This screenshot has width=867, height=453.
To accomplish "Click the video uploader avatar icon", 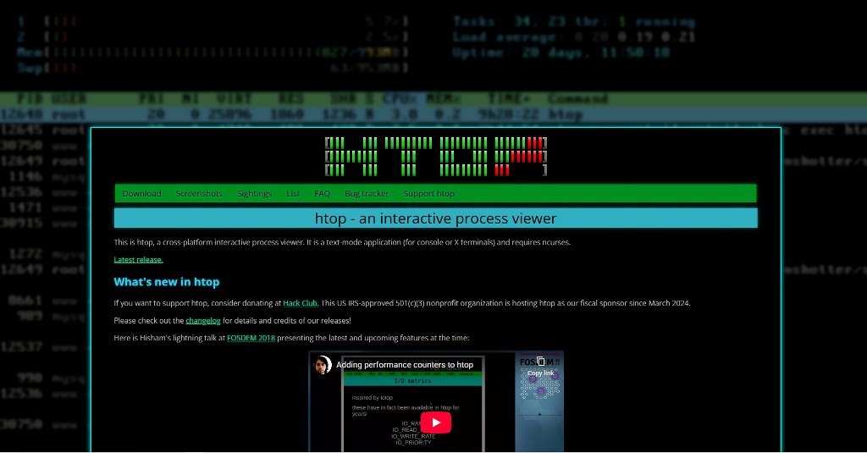I will click(x=323, y=365).
